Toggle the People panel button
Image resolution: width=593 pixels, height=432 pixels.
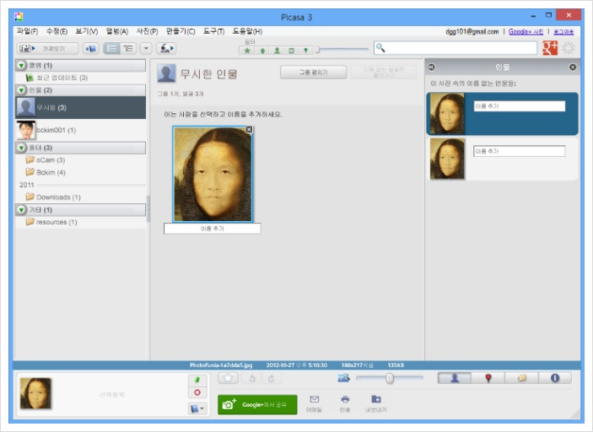click(455, 378)
